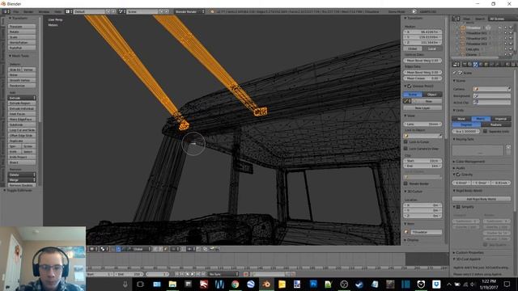Click Loop Cut and Slide
The image size is (518, 291).
[x=22, y=130]
